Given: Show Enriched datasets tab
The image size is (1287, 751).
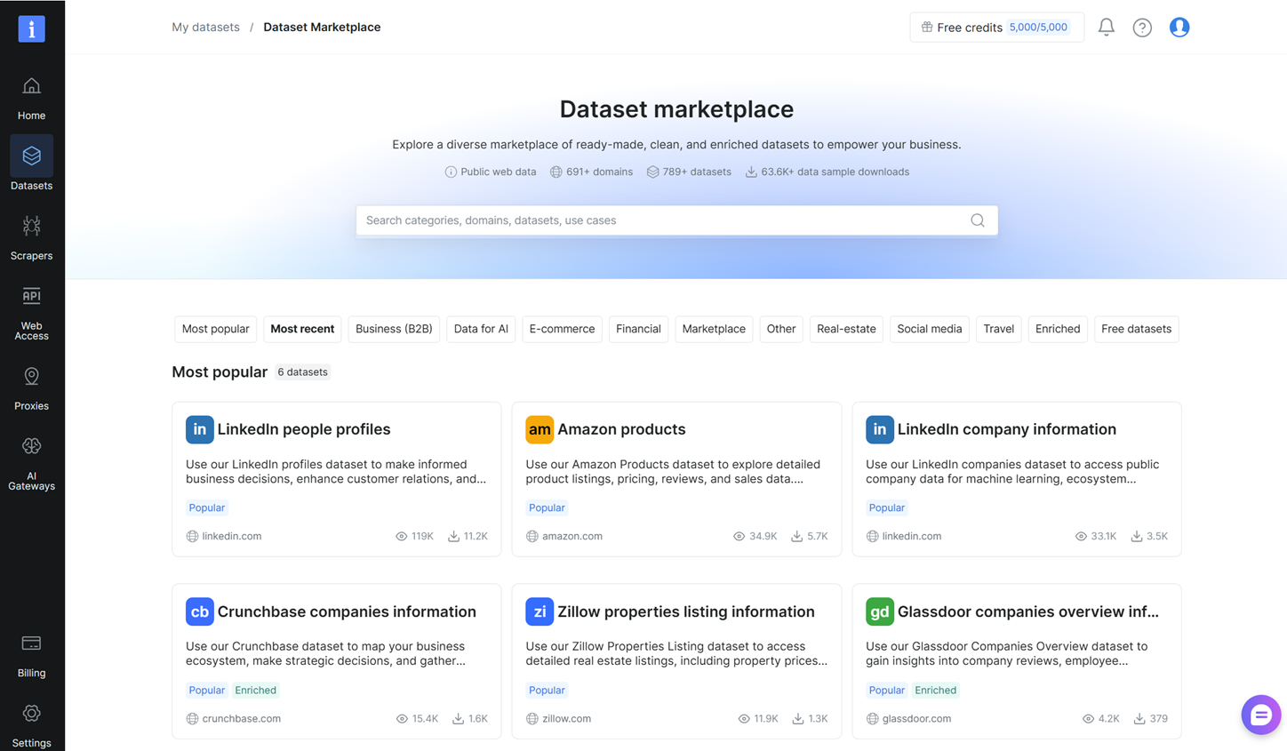Looking at the screenshot, I should 1058,329.
